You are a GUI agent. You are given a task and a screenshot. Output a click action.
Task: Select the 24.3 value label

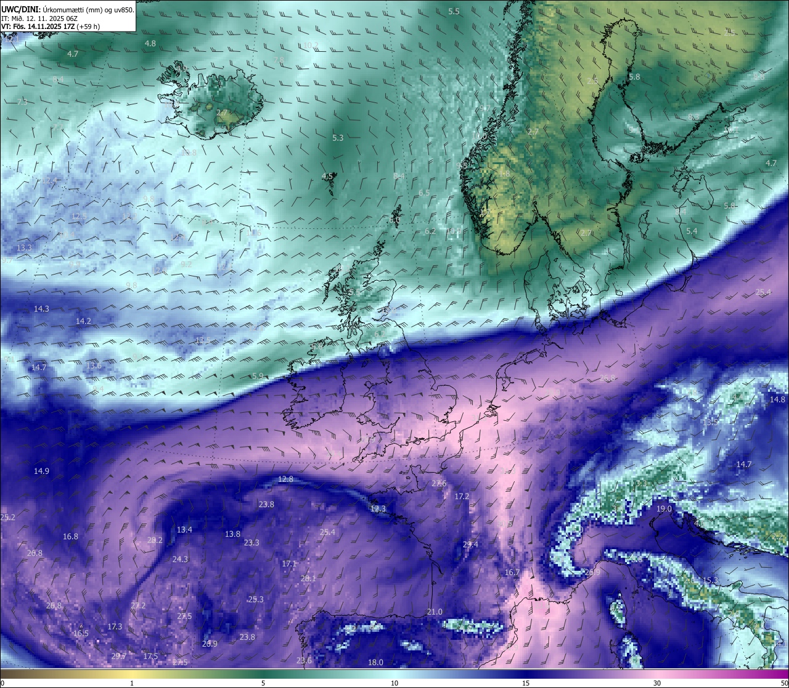click(x=180, y=559)
